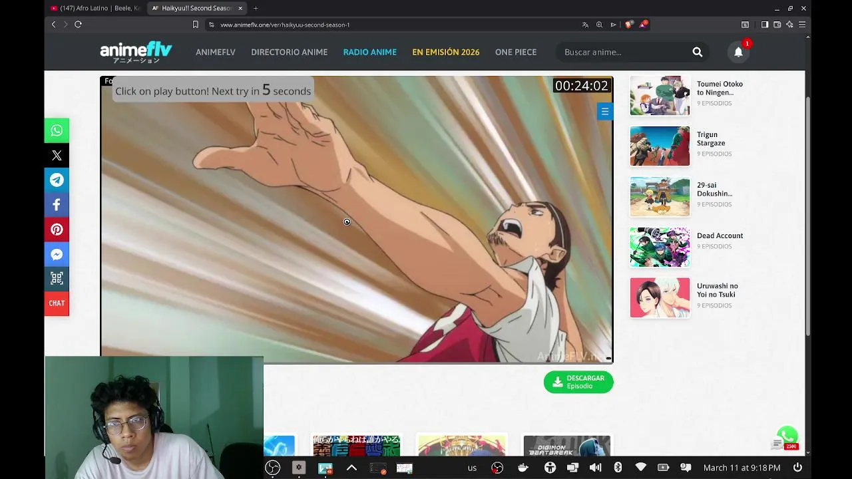Open the volume speaker tray icon
The height and width of the screenshot is (479, 852).
coord(595,468)
